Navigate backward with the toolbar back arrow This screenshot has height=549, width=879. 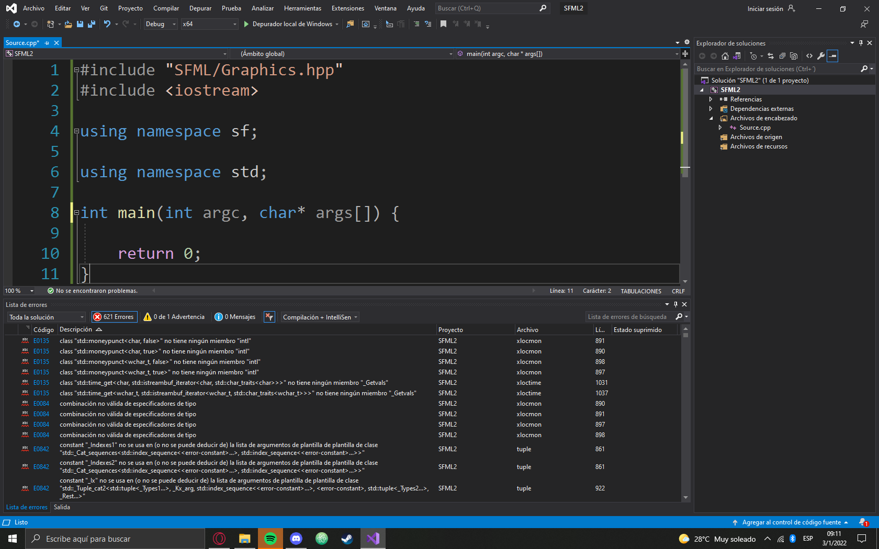coord(17,24)
